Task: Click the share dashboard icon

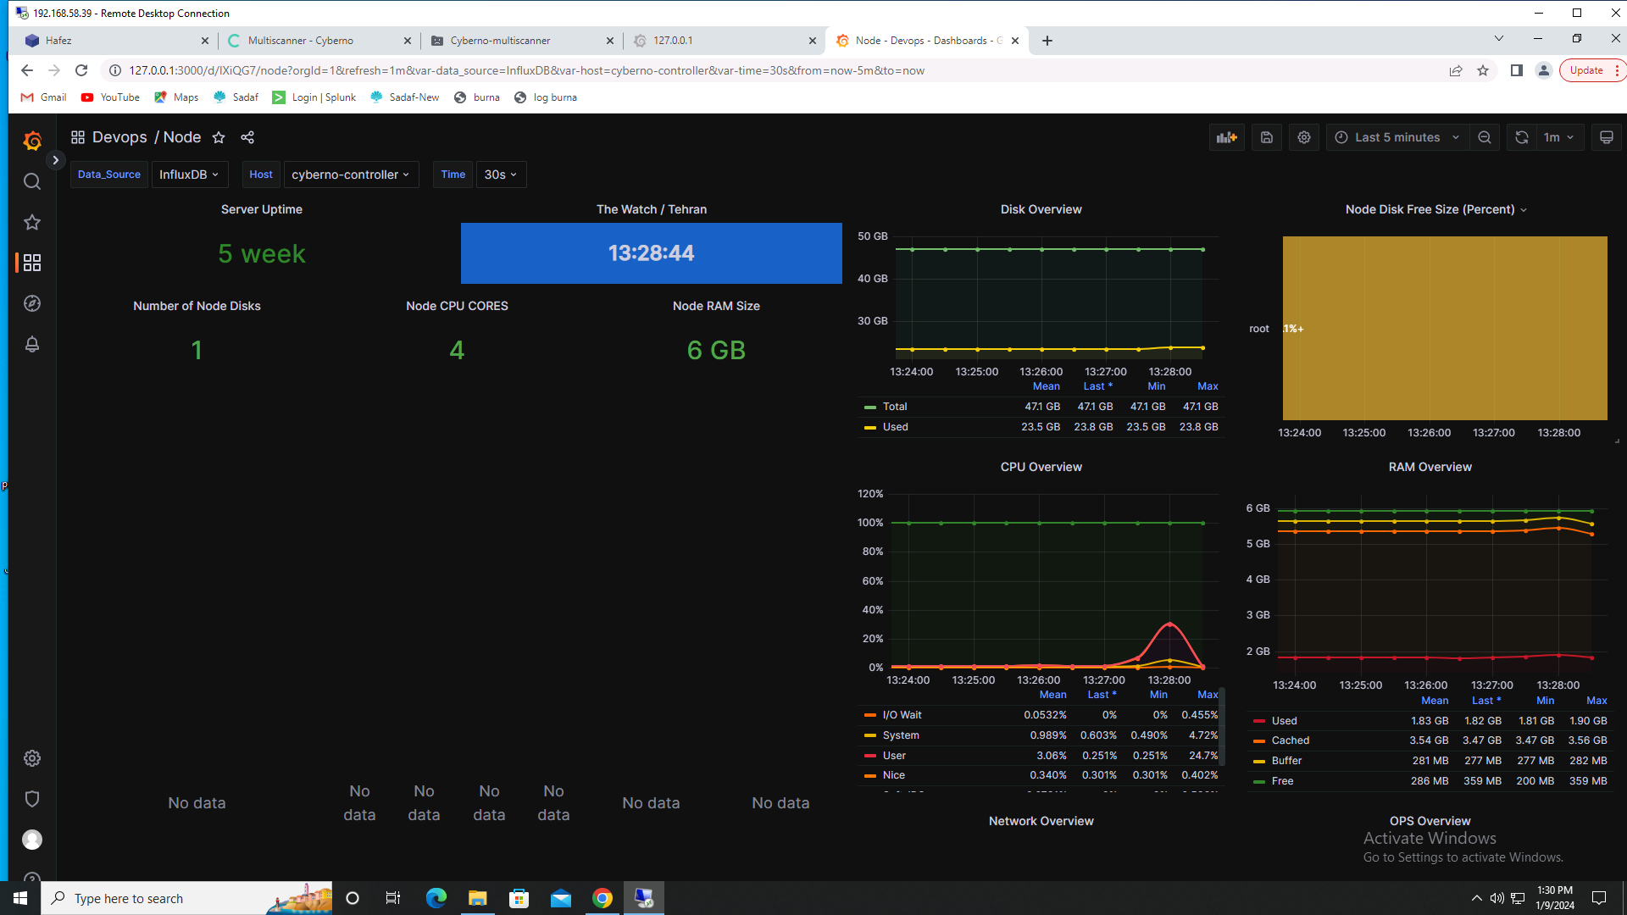Action: (247, 137)
